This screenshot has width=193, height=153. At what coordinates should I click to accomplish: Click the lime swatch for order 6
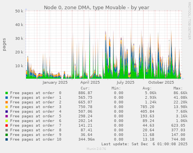click(7, 121)
